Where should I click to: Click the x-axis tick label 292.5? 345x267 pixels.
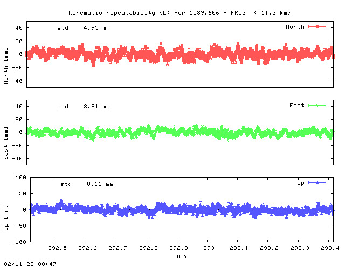[x=57, y=248]
